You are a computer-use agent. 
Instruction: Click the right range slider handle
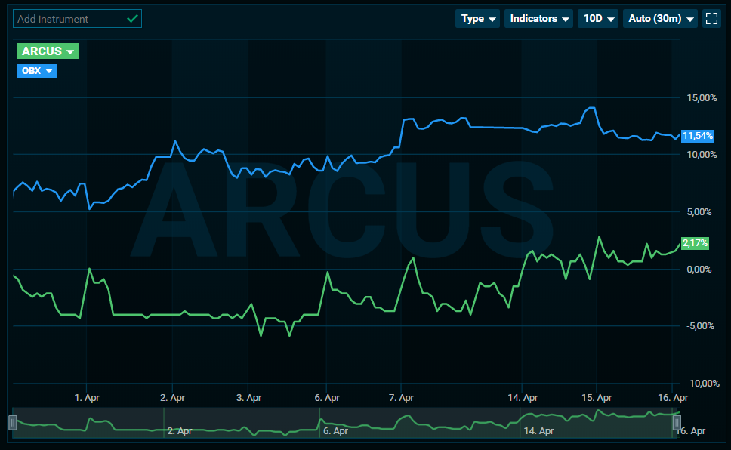coord(677,423)
